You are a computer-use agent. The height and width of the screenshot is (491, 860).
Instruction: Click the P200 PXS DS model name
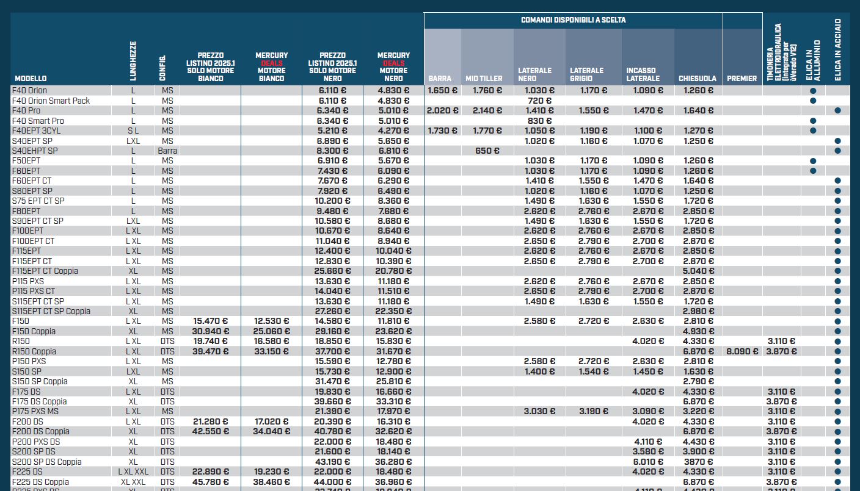coord(36,442)
